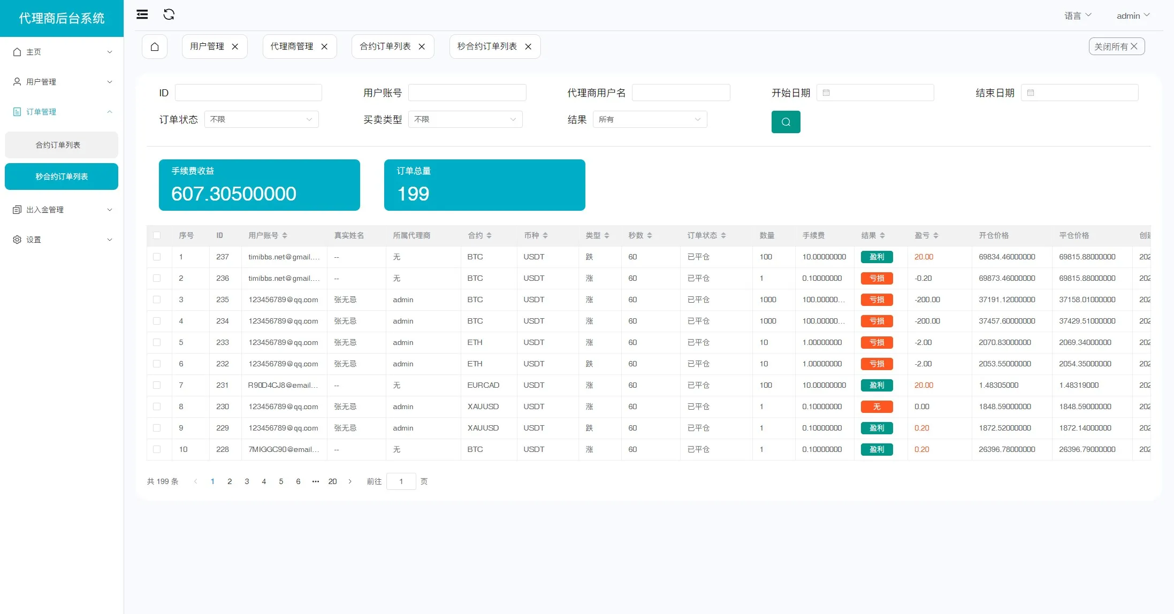
Task: Click the green search button
Action: [786, 122]
